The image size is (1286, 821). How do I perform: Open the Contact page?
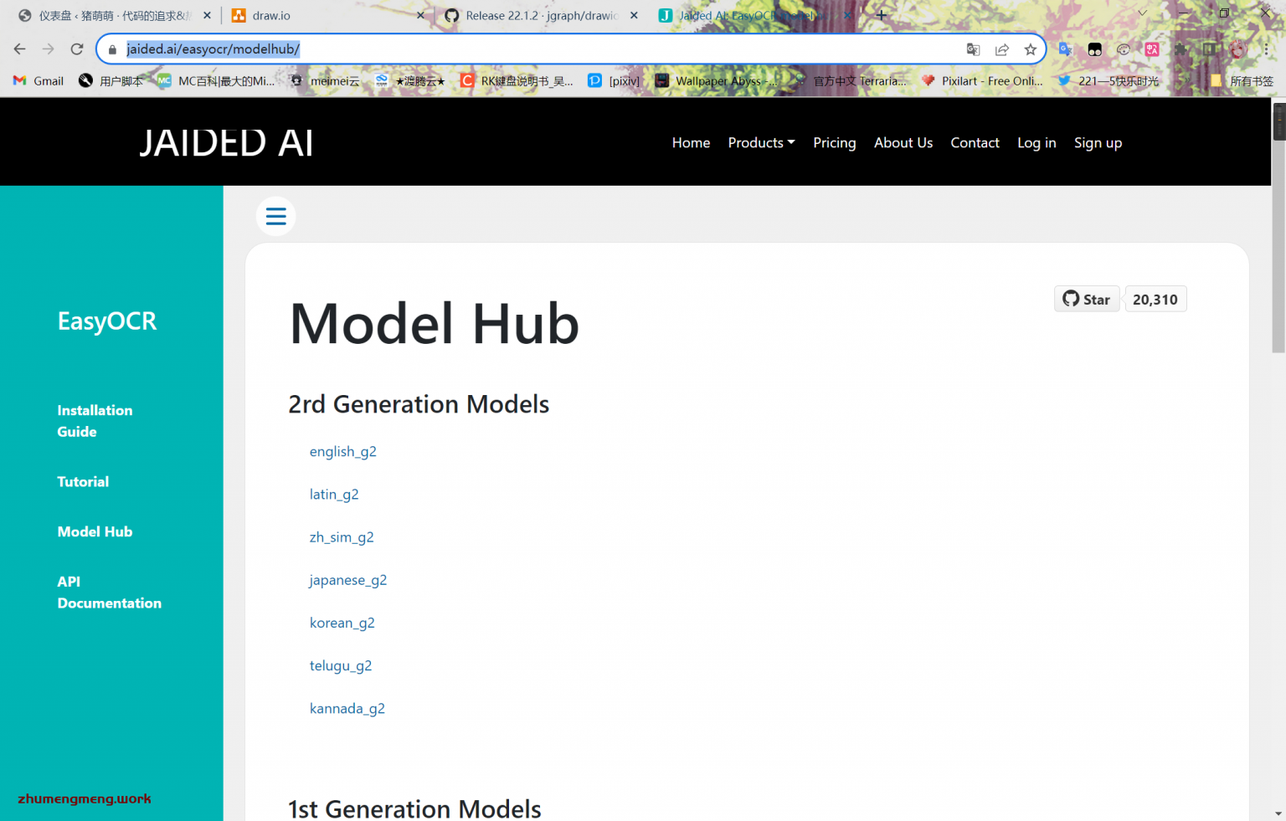[x=975, y=143]
